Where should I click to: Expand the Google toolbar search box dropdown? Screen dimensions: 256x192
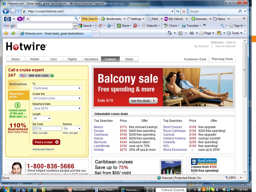[75, 26]
